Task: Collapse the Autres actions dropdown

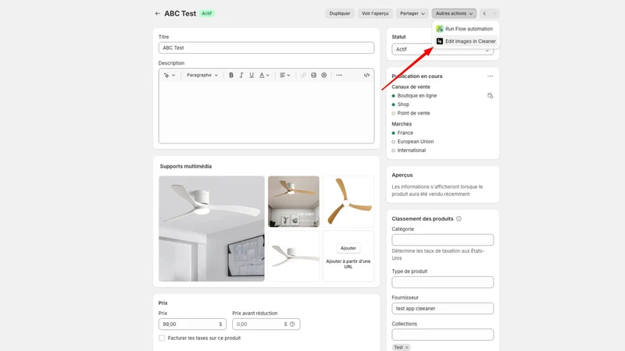Action: 454,13
